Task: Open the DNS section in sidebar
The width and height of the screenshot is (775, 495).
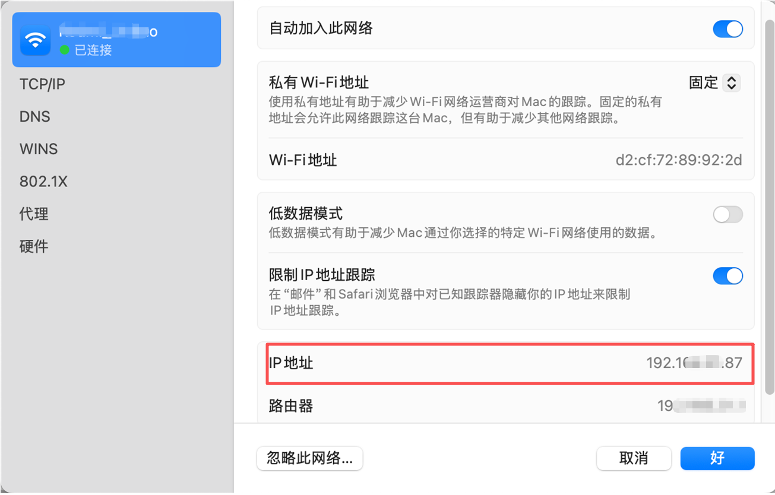Action: pyautogui.click(x=35, y=117)
